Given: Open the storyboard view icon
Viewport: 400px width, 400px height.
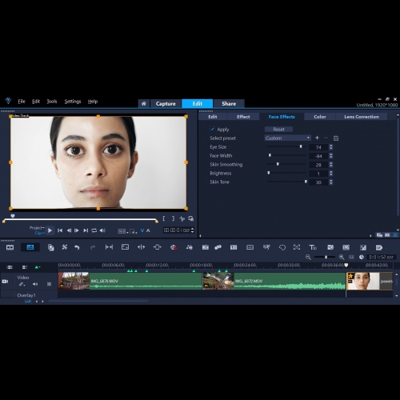Looking at the screenshot, I should click(10, 247).
